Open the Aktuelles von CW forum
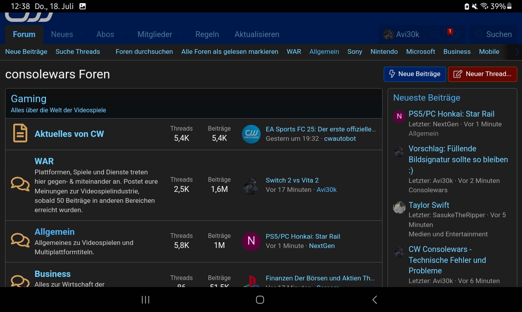 click(69, 134)
